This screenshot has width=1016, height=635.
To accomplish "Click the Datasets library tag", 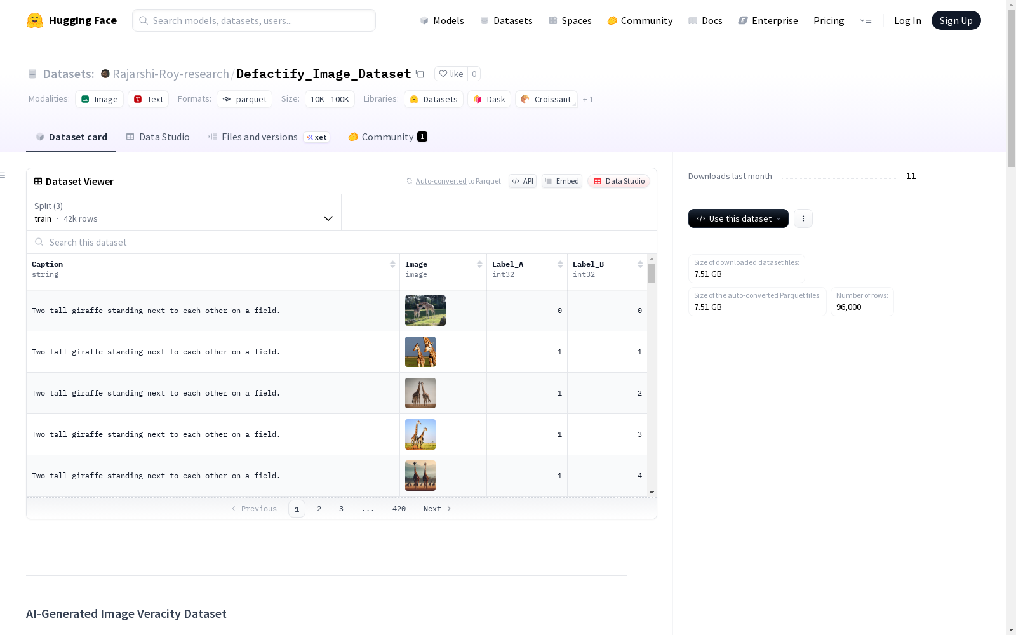I will pyautogui.click(x=434, y=99).
